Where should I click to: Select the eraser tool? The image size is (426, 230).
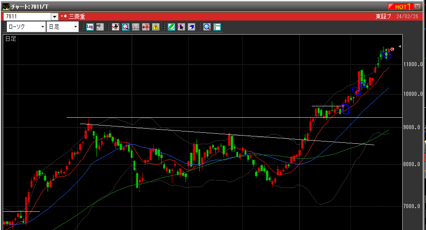point(191,27)
